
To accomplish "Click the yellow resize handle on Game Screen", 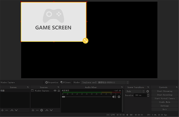I will pyautogui.click(x=85, y=40).
